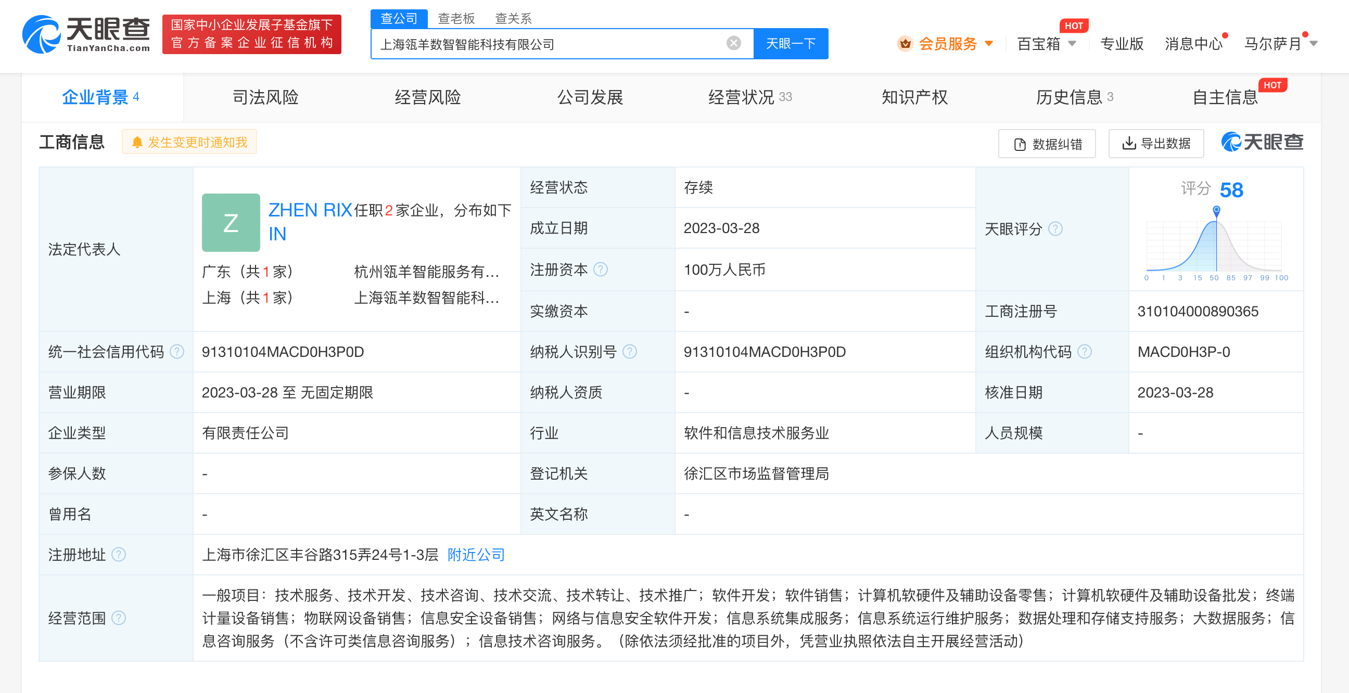The height and width of the screenshot is (693, 1349).
Task: Click 软件和信息技术服务业 industry value
Action: 756,433
